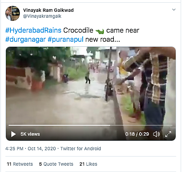Open Vinayak Ram Gaikwad's profile picture
This screenshot has width=182, height=172.
click(13, 13)
